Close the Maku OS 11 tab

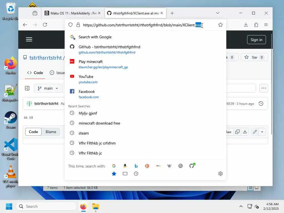click(99, 13)
